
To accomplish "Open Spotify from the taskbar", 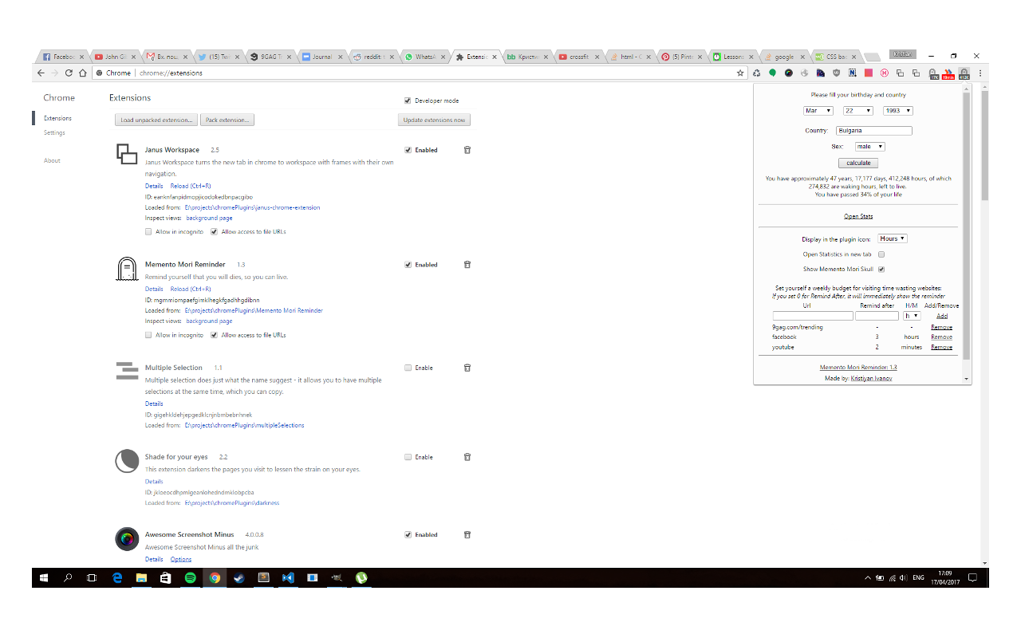I will click(190, 577).
